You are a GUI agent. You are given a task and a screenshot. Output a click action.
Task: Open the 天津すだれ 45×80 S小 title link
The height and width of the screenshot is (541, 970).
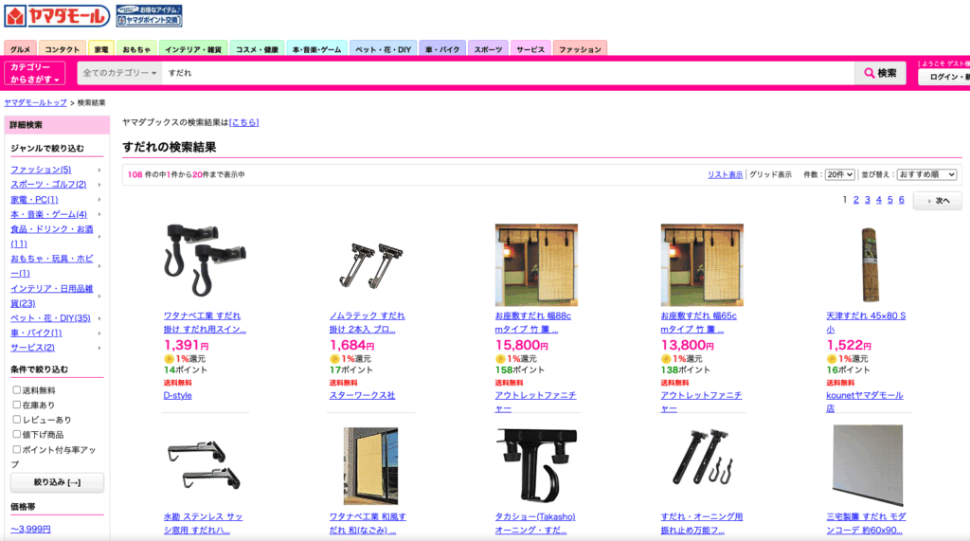click(x=866, y=322)
